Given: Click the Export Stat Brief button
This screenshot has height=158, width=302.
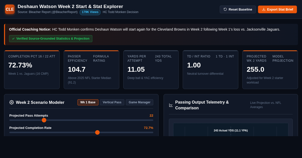Looking at the screenshot, I should [277, 9].
